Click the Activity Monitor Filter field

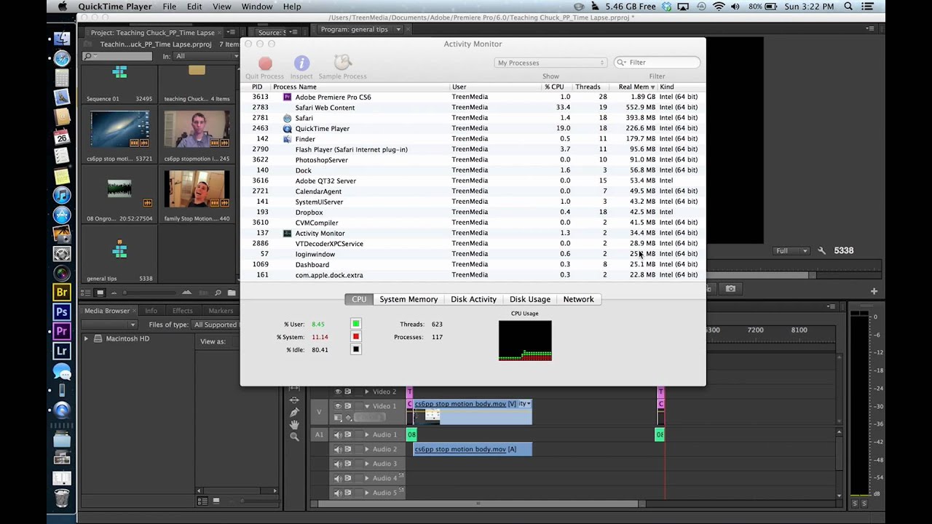(657, 63)
